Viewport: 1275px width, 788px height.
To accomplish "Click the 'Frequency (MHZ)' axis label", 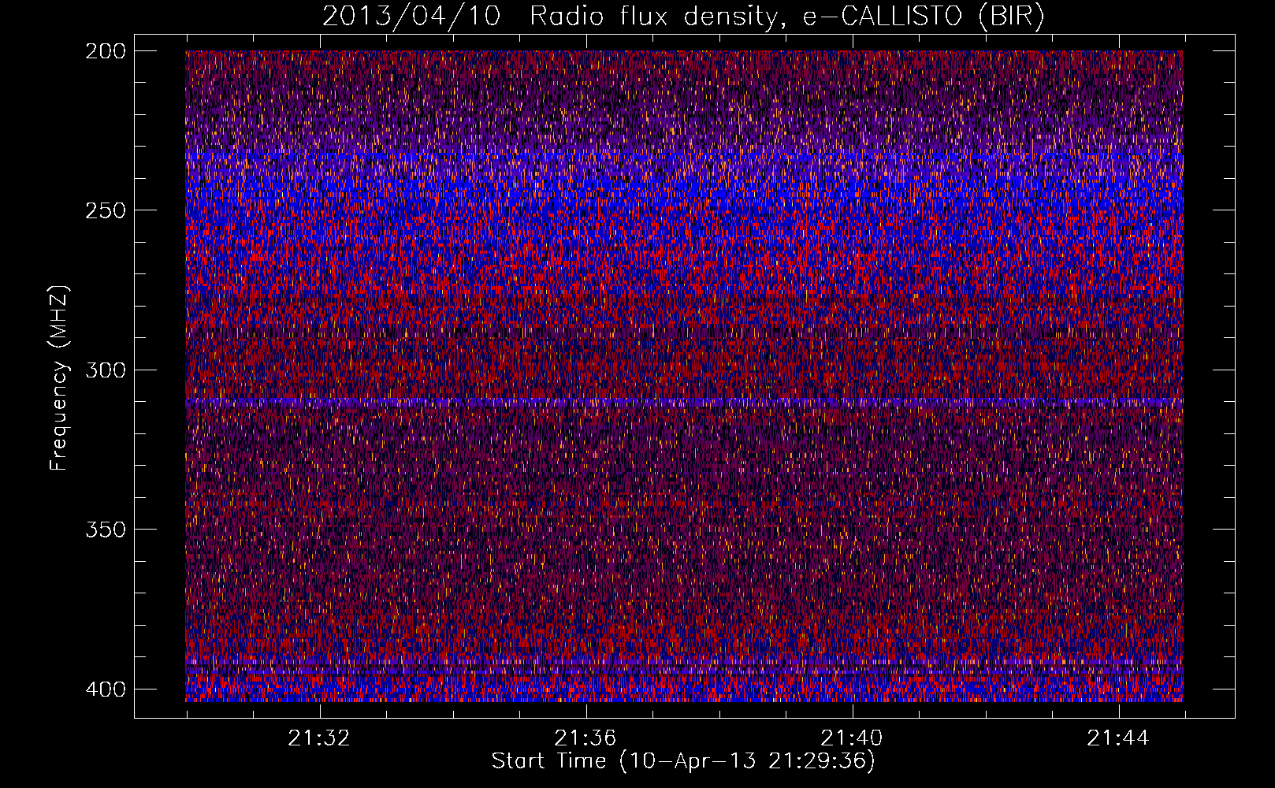I will [59, 377].
